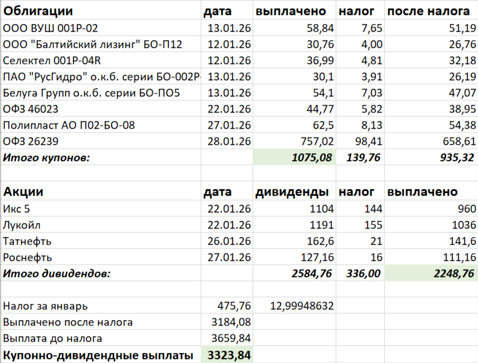This screenshot has height=363, width=478.
Task: Click the Итого дивидендов label
Action: [x=101, y=273]
